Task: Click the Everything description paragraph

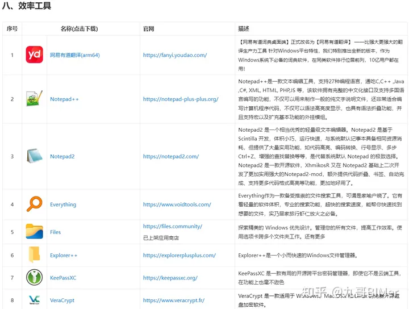Action: [x=320, y=204]
